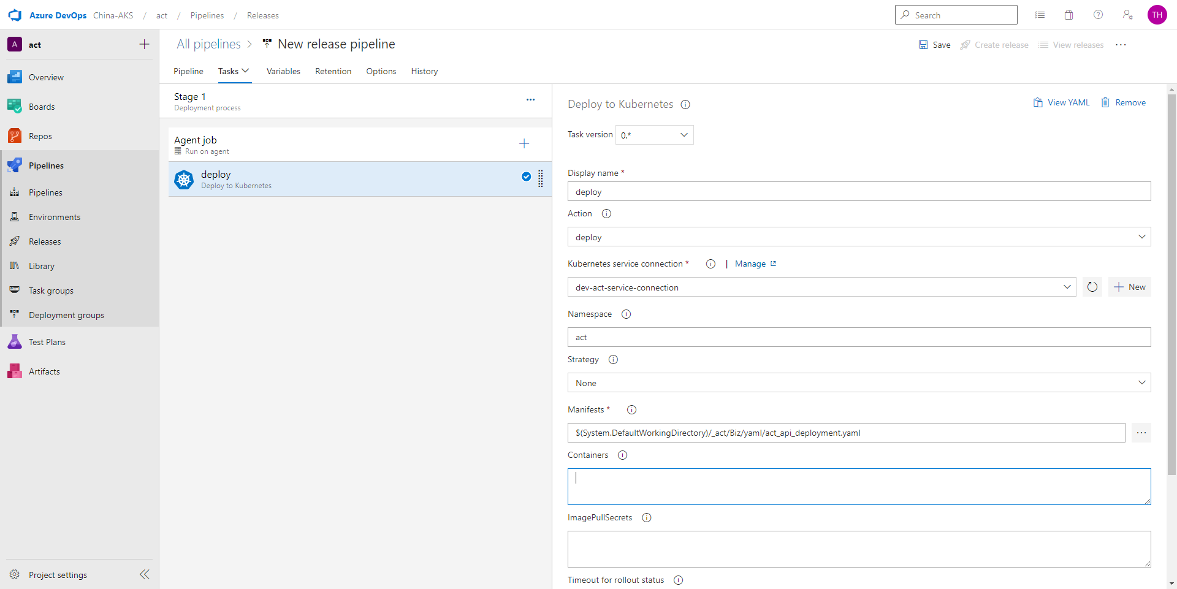Click into the Namespace input field
The height and width of the screenshot is (589, 1177).
[x=858, y=338]
